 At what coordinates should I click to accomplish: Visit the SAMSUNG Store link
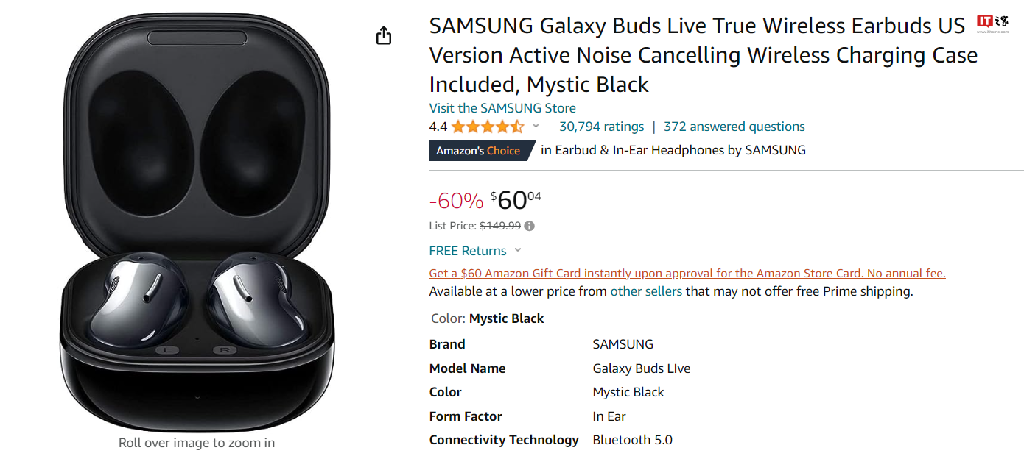click(502, 107)
